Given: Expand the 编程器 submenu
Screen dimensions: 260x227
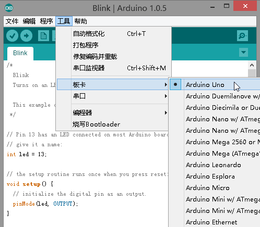Looking at the screenshot, I should coord(113,113).
